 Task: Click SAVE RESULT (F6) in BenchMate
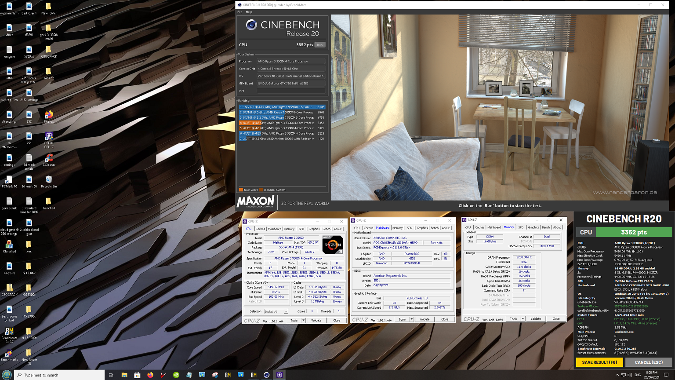click(x=599, y=362)
